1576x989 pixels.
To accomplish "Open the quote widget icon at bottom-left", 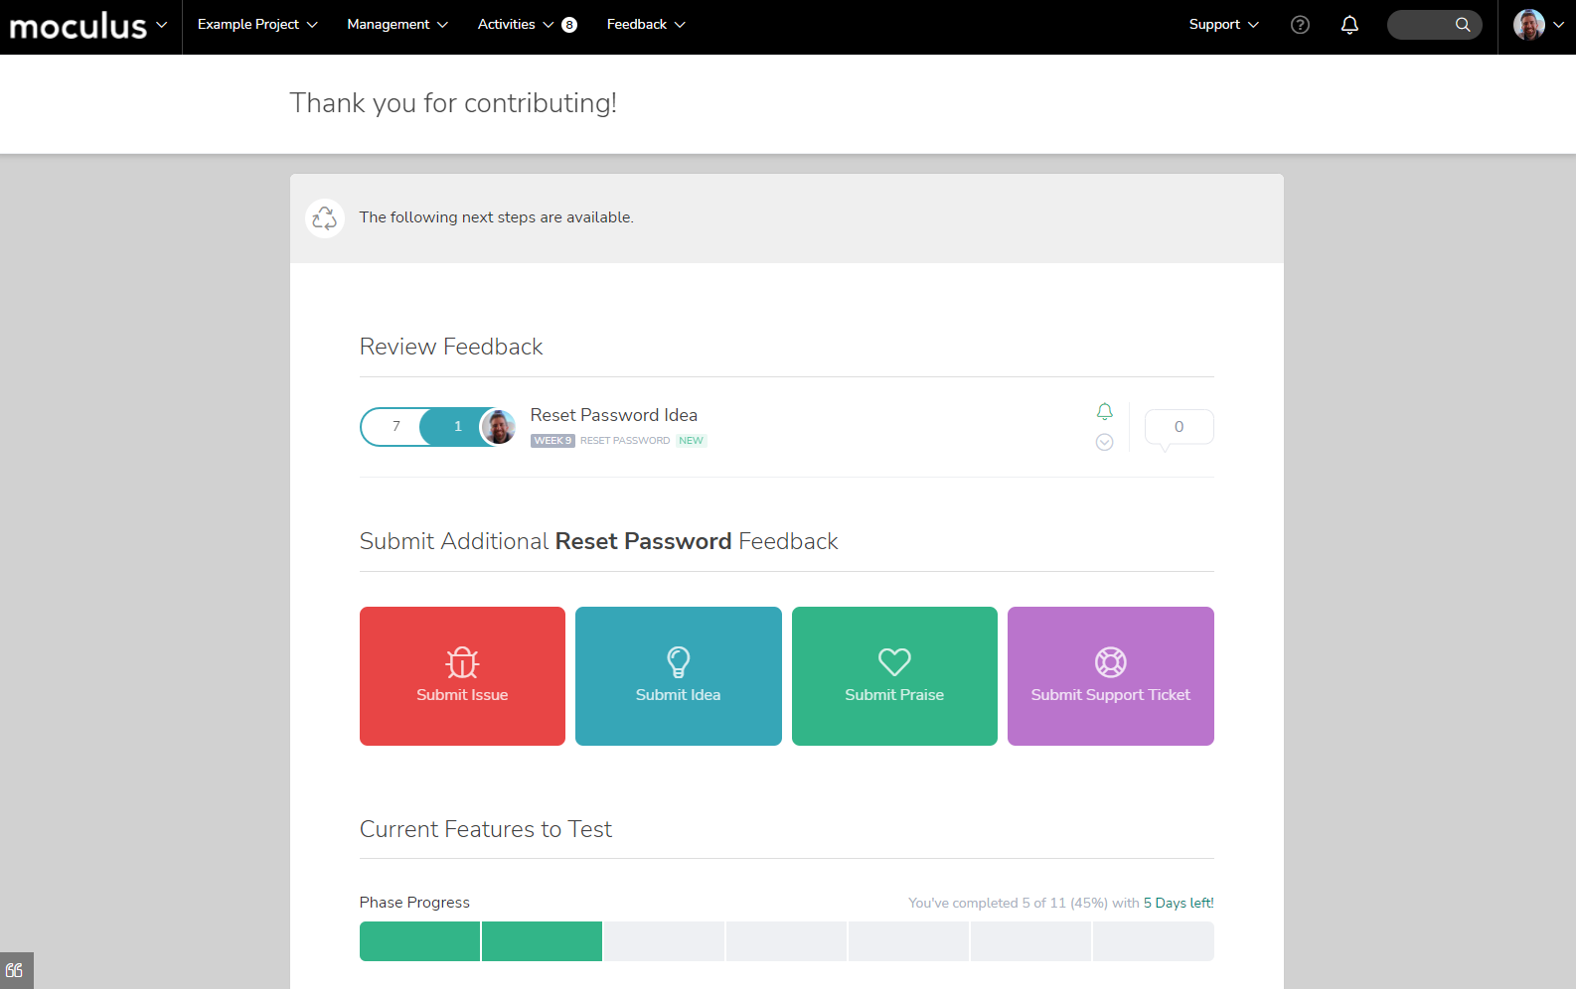I will pyautogui.click(x=15, y=970).
